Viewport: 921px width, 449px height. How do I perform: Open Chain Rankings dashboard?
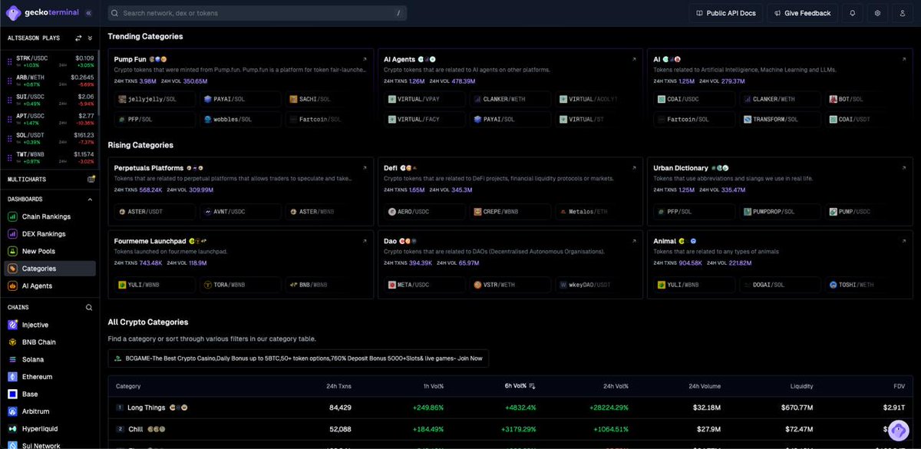[45, 216]
